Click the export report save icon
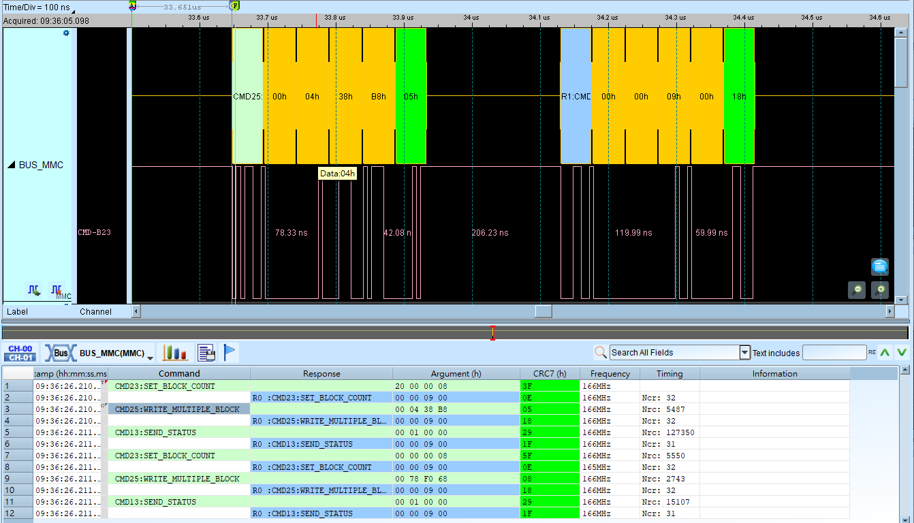The width and height of the screenshot is (914, 523). click(x=206, y=353)
